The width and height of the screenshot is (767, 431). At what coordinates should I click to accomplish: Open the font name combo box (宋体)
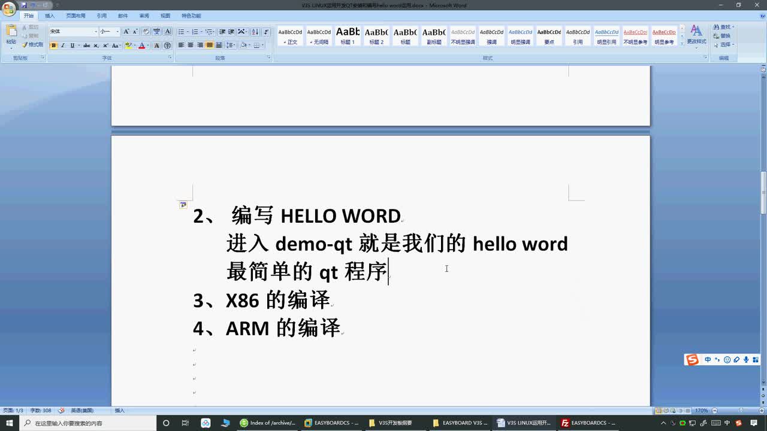tap(74, 32)
